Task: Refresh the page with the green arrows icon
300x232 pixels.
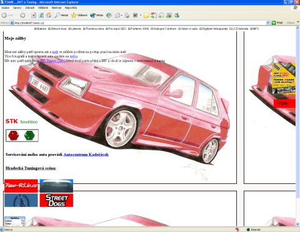Action: (x=41, y=15)
